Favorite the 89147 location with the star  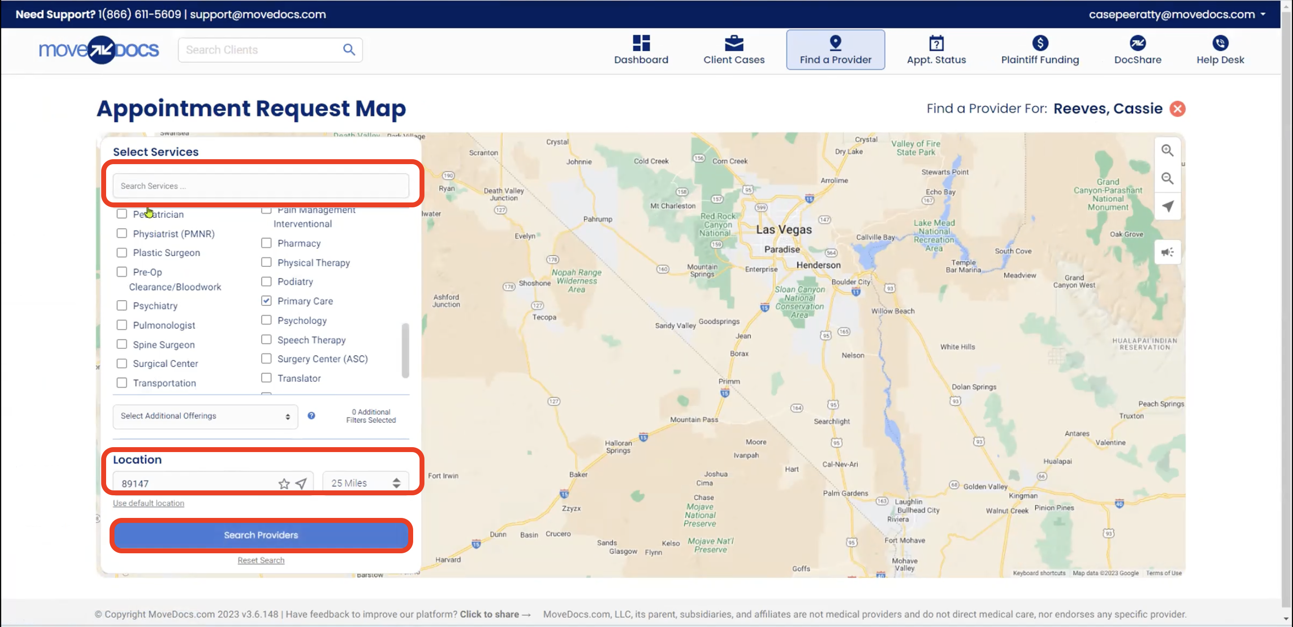click(x=283, y=484)
